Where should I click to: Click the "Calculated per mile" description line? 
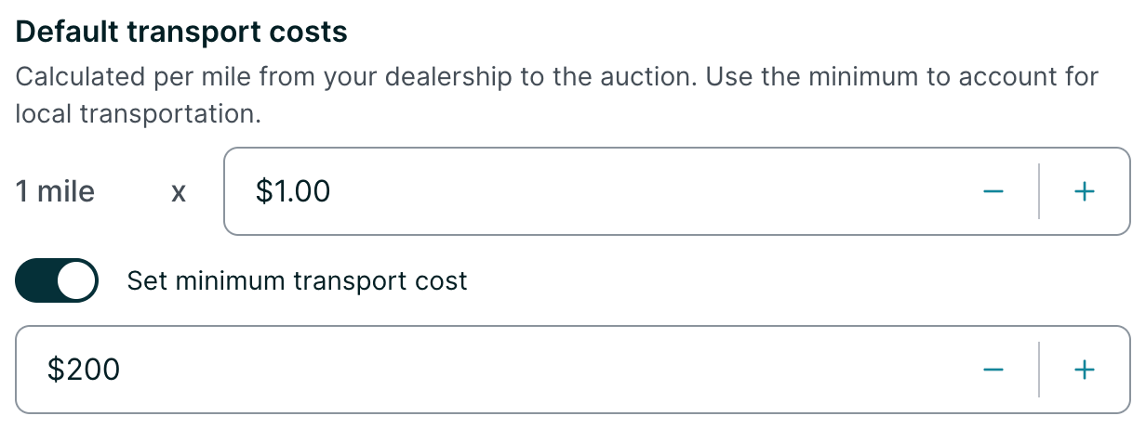point(556,76)
